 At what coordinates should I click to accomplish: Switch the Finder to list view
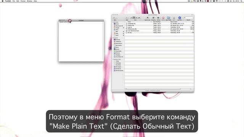[134, 18]
